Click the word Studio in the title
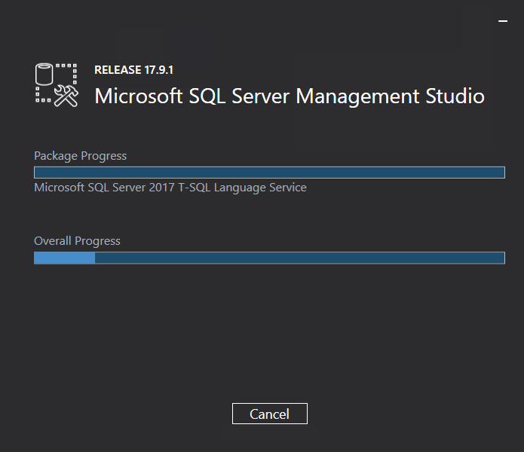This screenshot has height=452, width=524. [x=455, y=96]
